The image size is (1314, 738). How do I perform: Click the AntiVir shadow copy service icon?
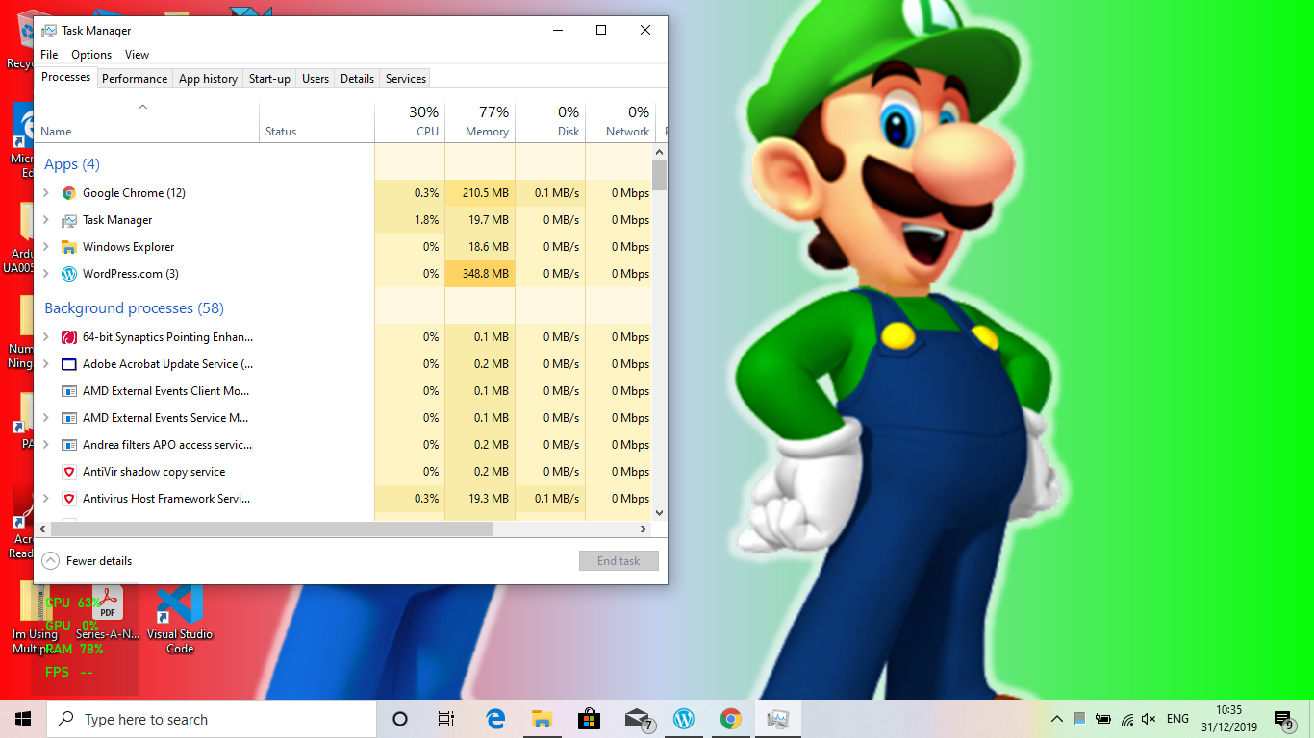click(69, 472)
